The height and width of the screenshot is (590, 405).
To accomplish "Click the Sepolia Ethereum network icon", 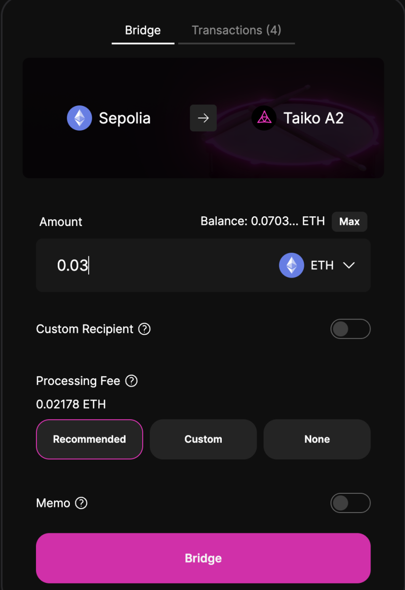I will click(79, 118).
